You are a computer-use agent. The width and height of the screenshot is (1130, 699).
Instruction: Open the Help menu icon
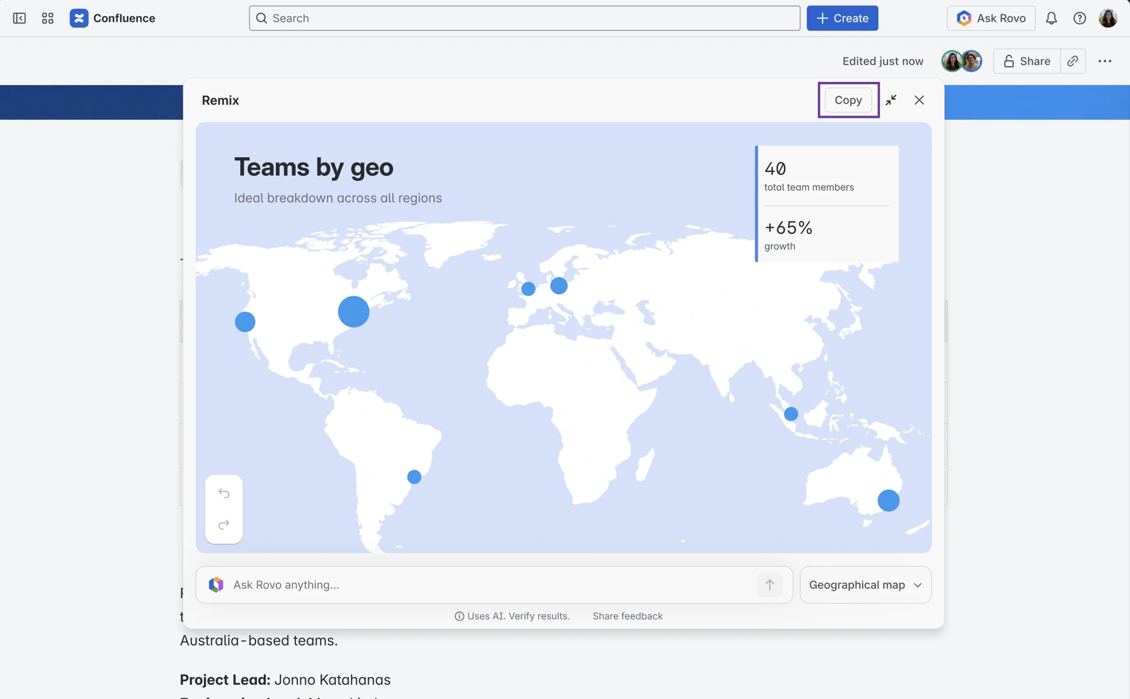(1080, 18)
